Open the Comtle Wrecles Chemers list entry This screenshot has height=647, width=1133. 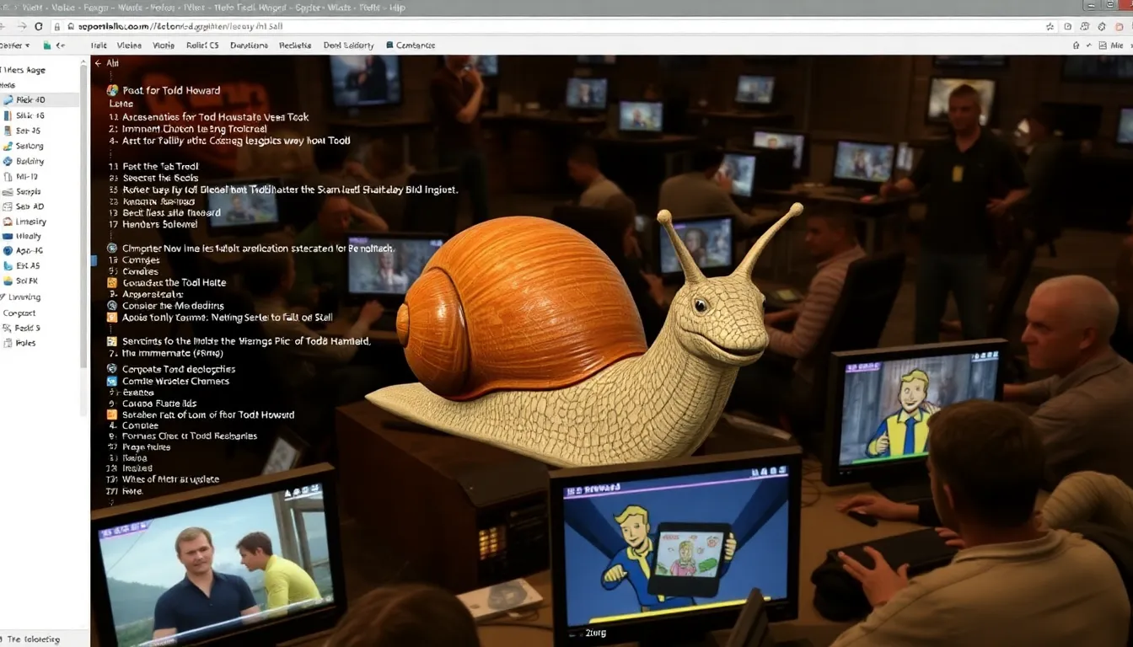[x=175, y=381]
